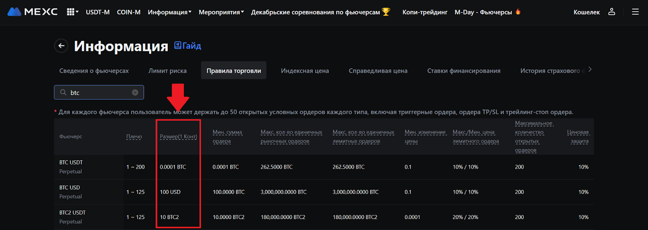The image size is (648, 230).
Task: Click the Мин. изменение цены header
Action: pyautogui.click(x=425, y=136)
